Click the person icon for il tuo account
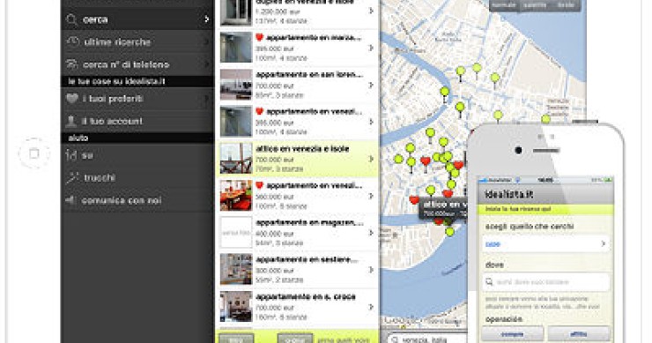The height and width of the screenshot is (343, 652). 72,121
